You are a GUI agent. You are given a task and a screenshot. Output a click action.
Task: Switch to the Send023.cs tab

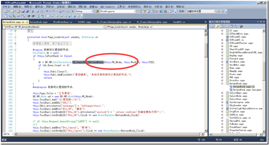179,22
